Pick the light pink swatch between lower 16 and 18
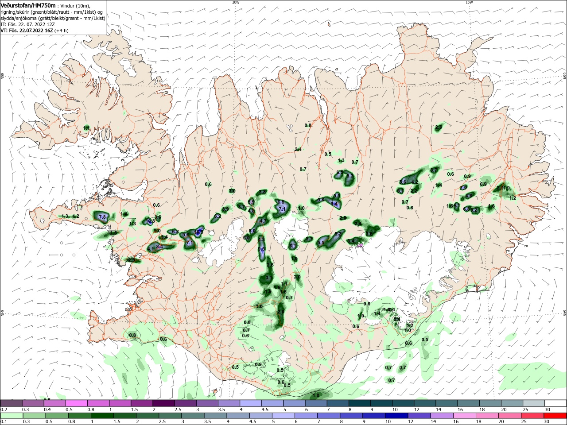Image resolution: width=567 pixels, height=425 pixels. click(x=465, y=416)
